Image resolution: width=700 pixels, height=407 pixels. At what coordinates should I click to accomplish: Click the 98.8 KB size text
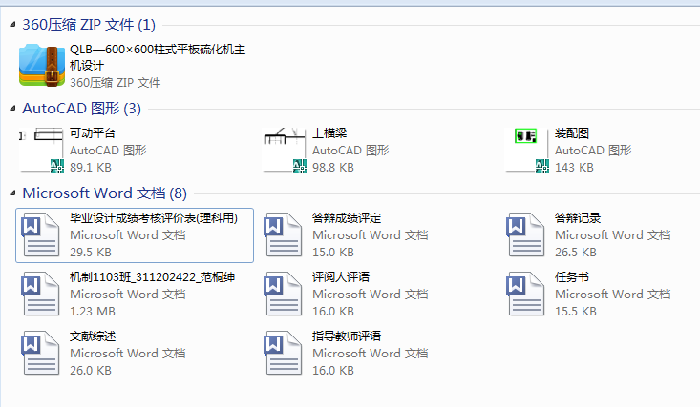point(333,167)
